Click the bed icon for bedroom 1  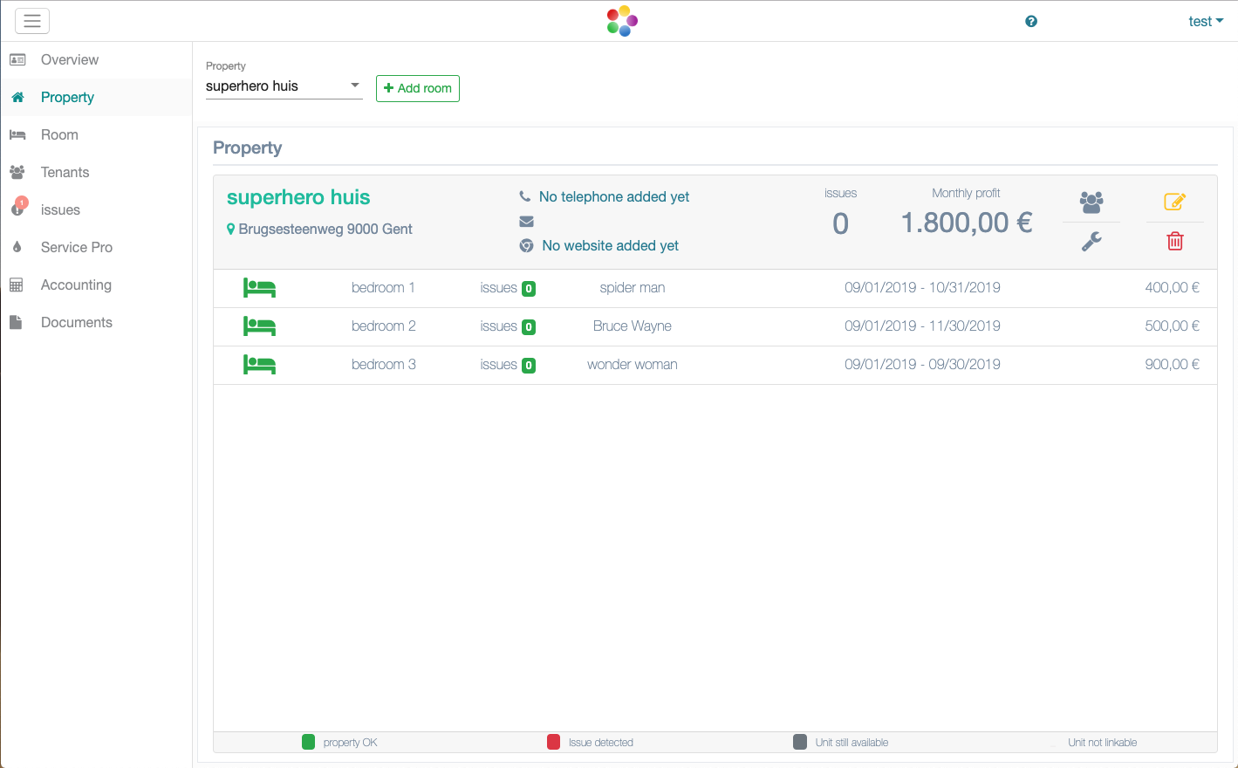(x=259, y=288)
